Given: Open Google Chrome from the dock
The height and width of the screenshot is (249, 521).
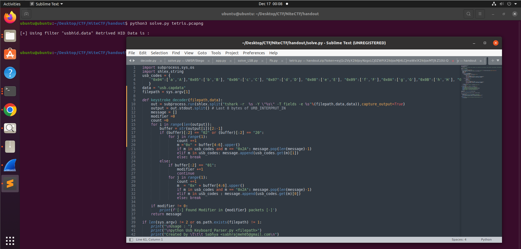Looking at the screenshot, I should tap(10, 110).
